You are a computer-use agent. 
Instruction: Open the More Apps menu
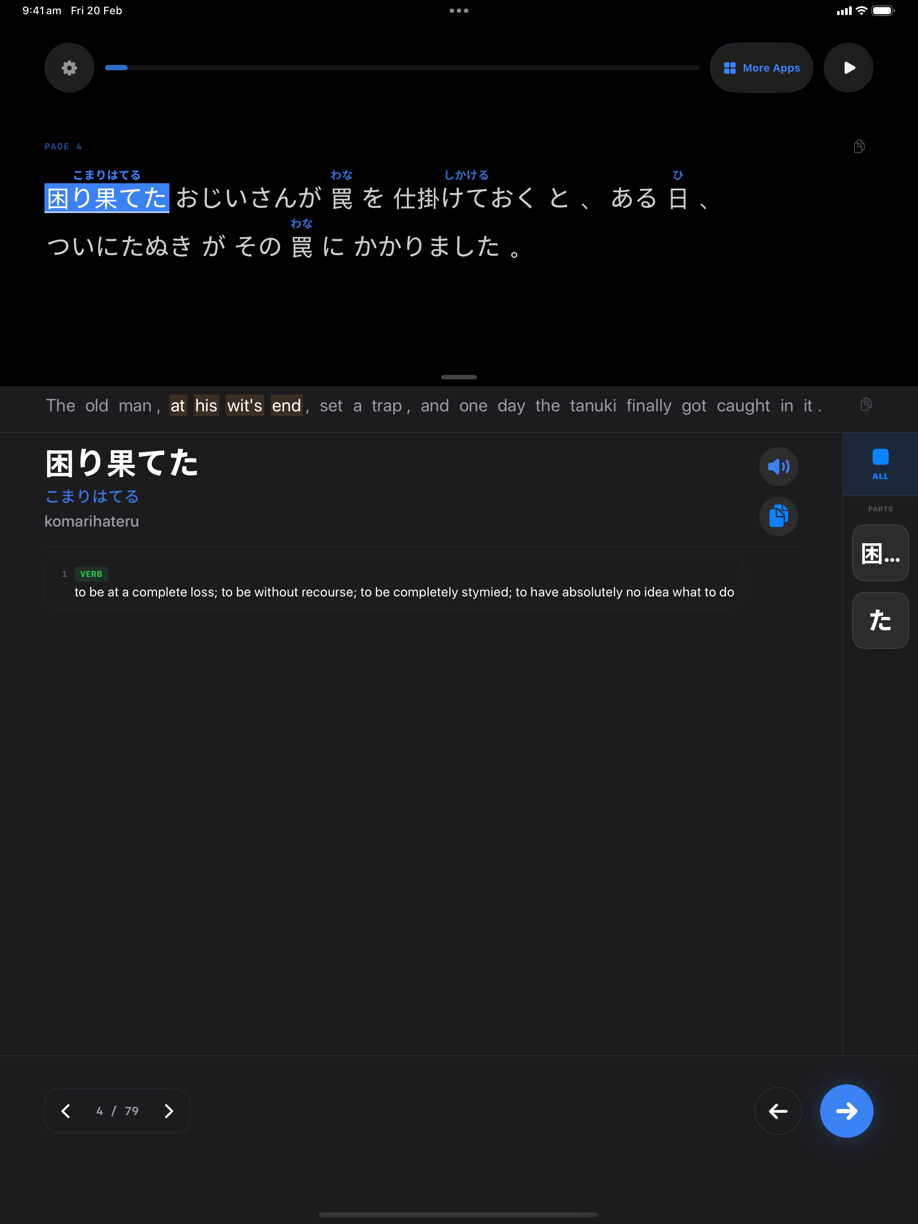[761, 68]
